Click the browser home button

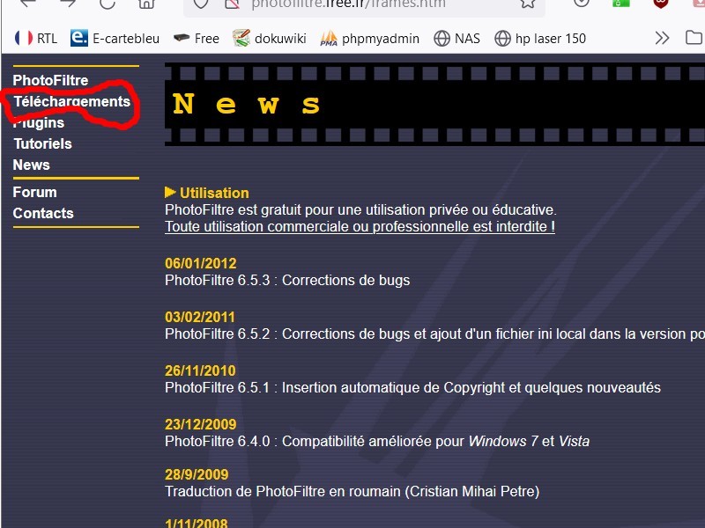click(x=146, y=4)
